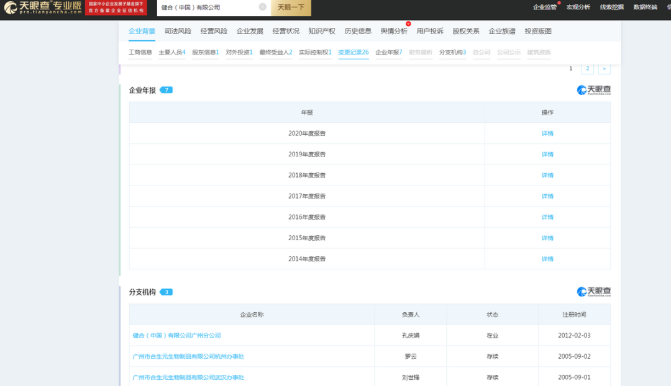Image resolution: width=671 pixels, height=386 pixels.
Task: Switch to the 司法风险 tab
Action: 178,31
